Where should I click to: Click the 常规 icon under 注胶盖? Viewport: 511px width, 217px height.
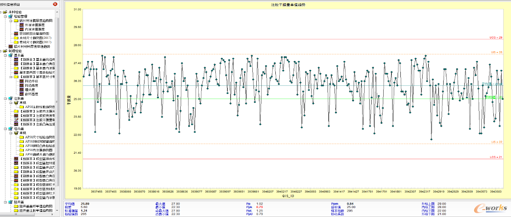click(x=16, y=102)
